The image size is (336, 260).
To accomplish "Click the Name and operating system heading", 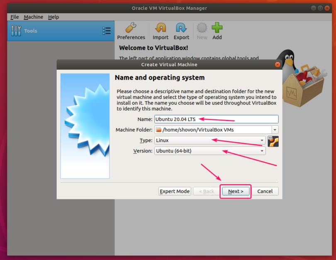I will point(160,77).
